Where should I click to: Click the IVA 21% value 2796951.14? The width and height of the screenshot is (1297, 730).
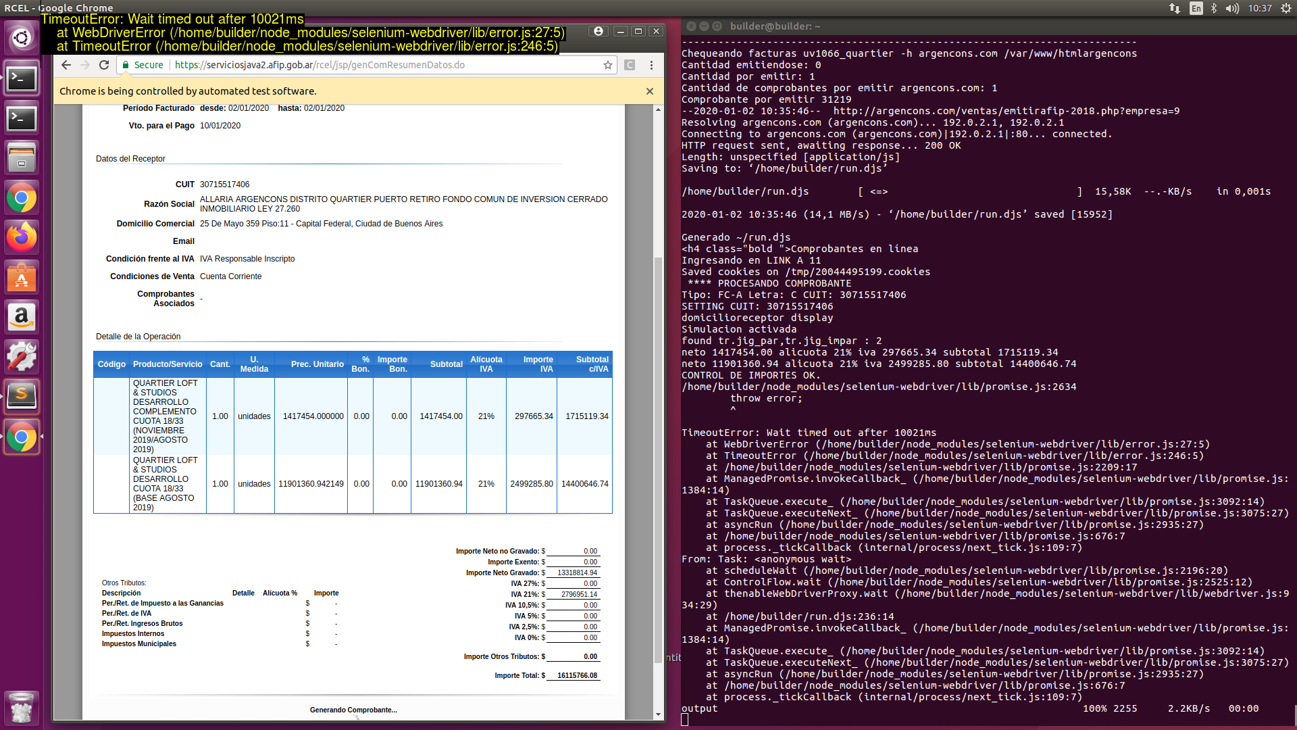pyautogui.click(x=579, y=594)
